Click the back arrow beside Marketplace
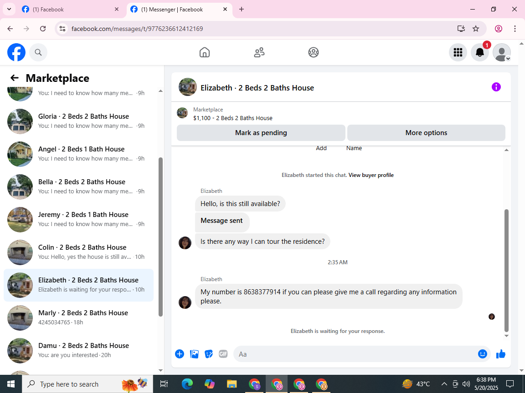This screenshot has height=393, width=525. (15, 78)
